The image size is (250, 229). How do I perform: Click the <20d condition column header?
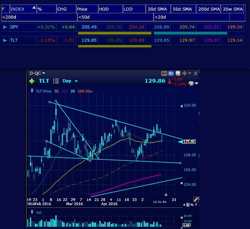192,17
